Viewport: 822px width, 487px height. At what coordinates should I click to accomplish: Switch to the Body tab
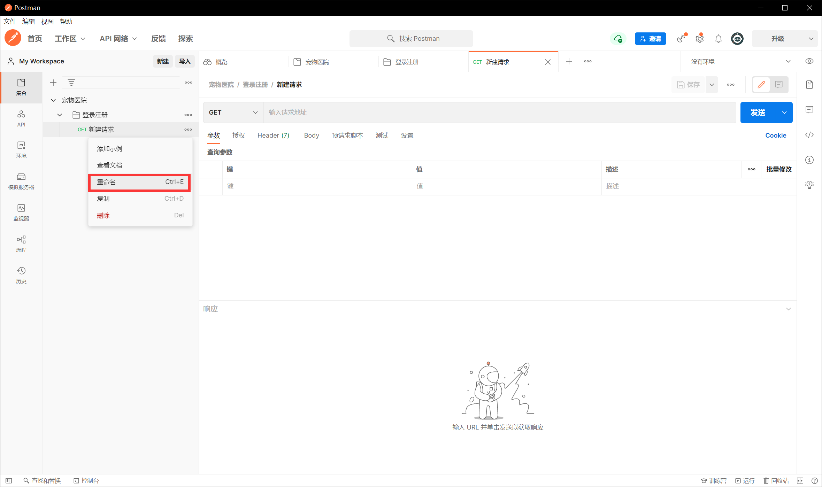pyautogui.click(x=311, y=136)
